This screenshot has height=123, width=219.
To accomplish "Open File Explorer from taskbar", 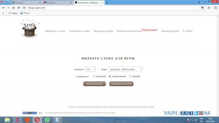I will pos(7,120).
